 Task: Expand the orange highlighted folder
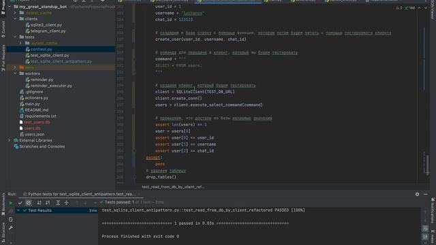15,67
